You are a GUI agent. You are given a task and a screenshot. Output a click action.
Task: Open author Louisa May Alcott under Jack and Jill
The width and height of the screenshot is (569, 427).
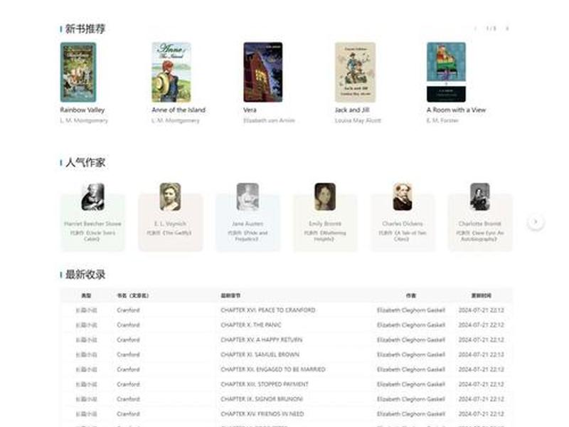click(358, 120)
